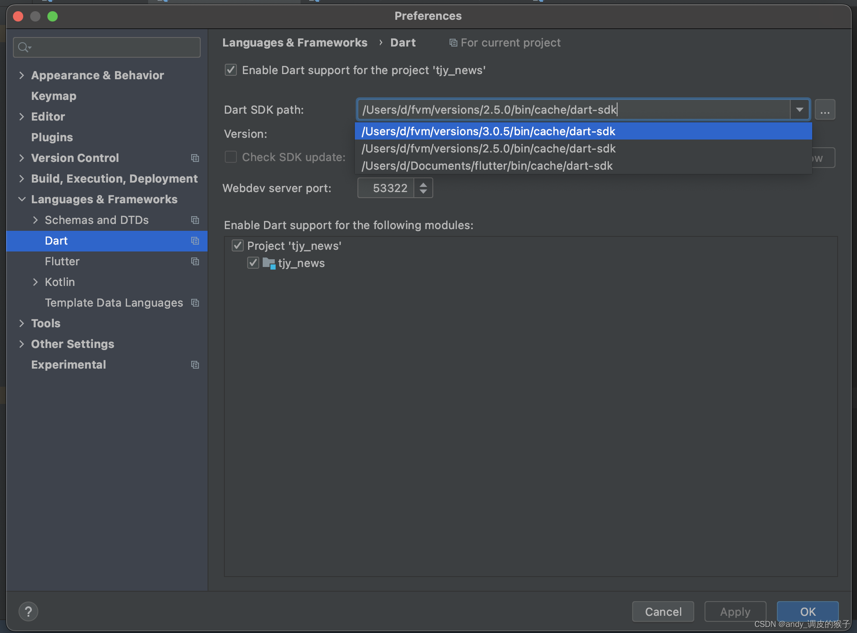Click into the preferences search field
The height and width of the screenshot is (633, 857).
coord(107,47)
